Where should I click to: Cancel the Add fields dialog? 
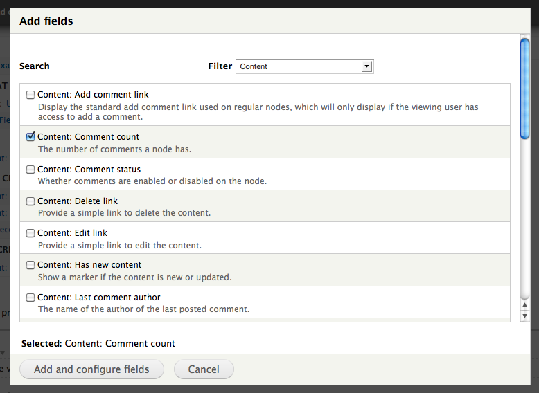pyautogui.click(x=204, y=369)
